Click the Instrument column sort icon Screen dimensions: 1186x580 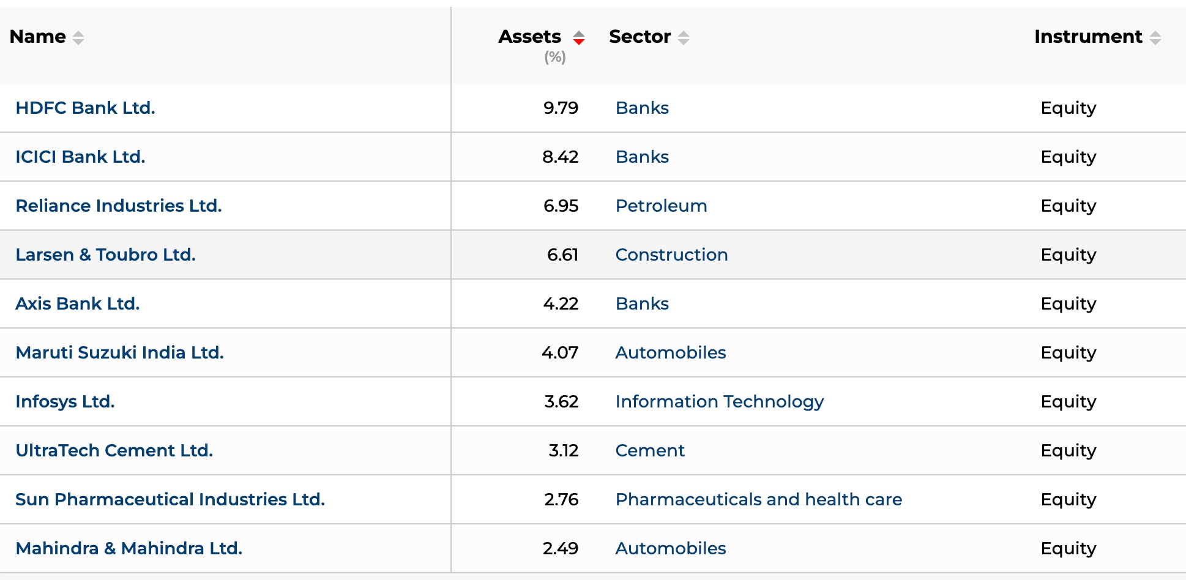click(x=1155, y=37)
